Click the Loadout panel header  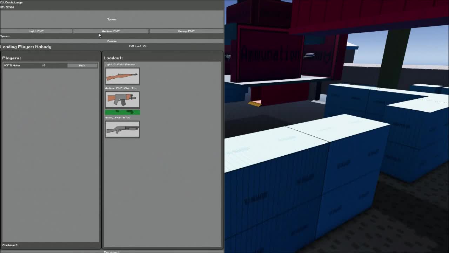pyautogui.click(x=113, y=58)
